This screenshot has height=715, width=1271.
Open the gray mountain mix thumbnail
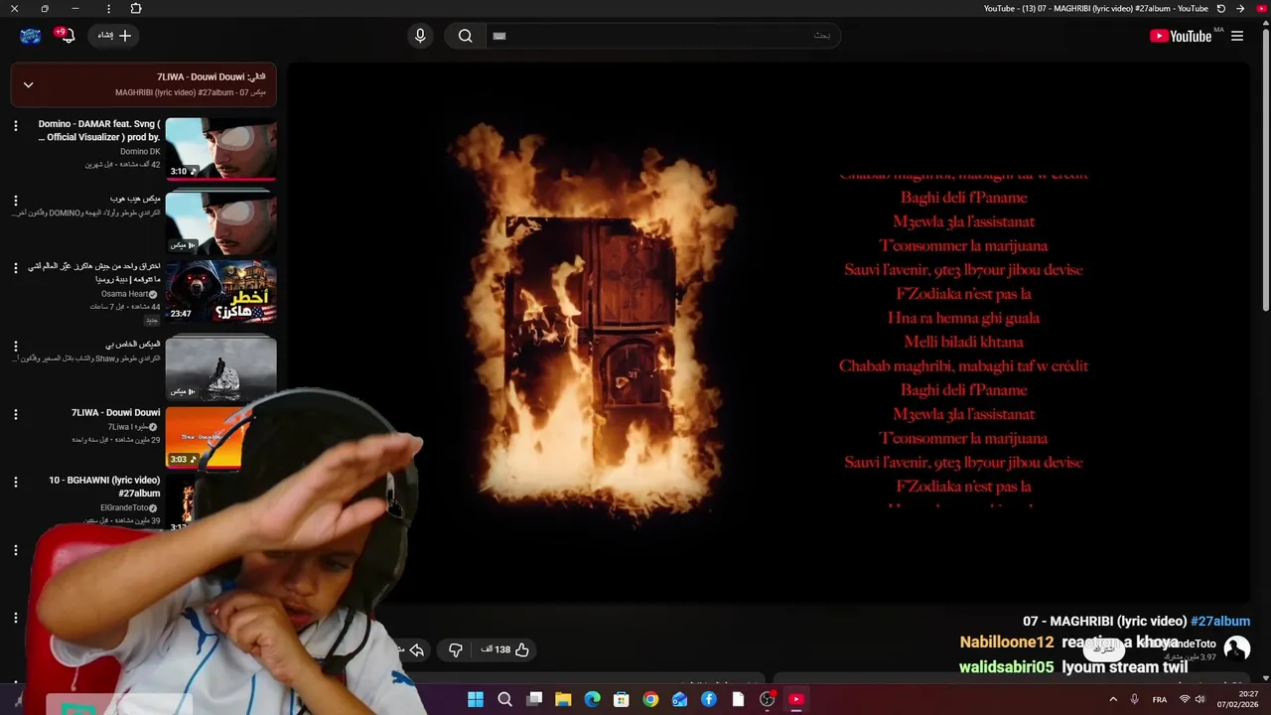point(220,367)
